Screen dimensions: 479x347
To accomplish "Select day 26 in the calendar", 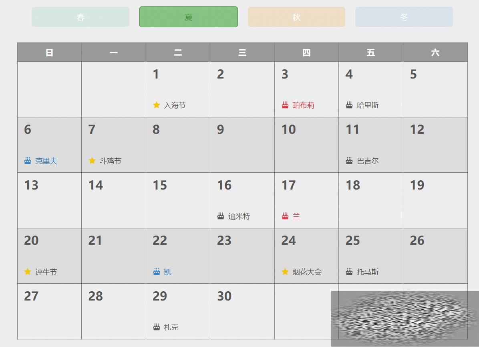I will click(435, 256).
